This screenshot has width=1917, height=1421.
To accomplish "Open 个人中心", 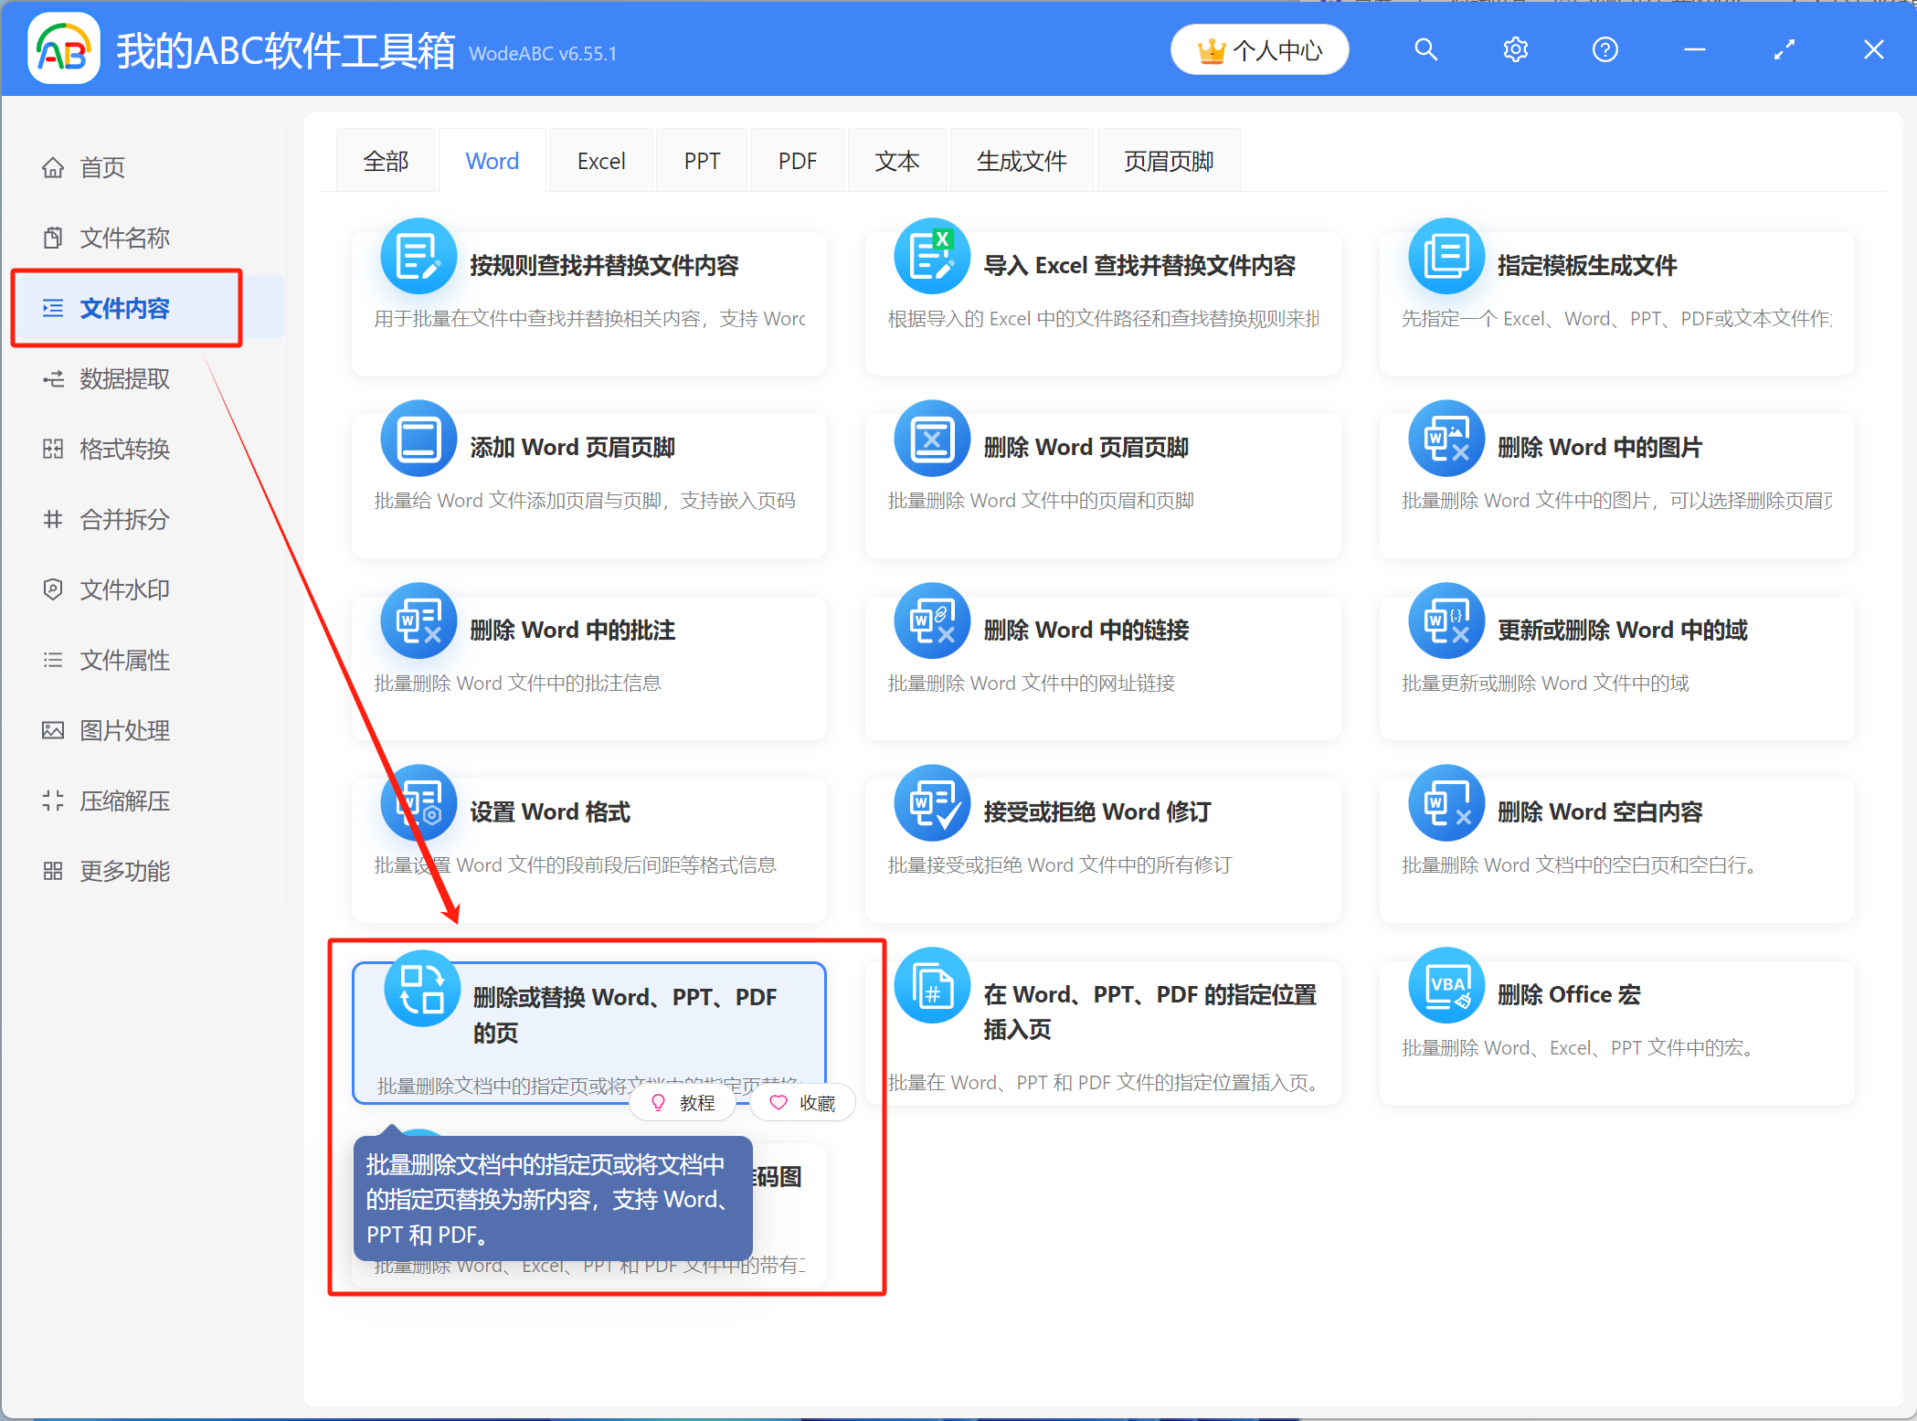I will (x=1259, y=49).
